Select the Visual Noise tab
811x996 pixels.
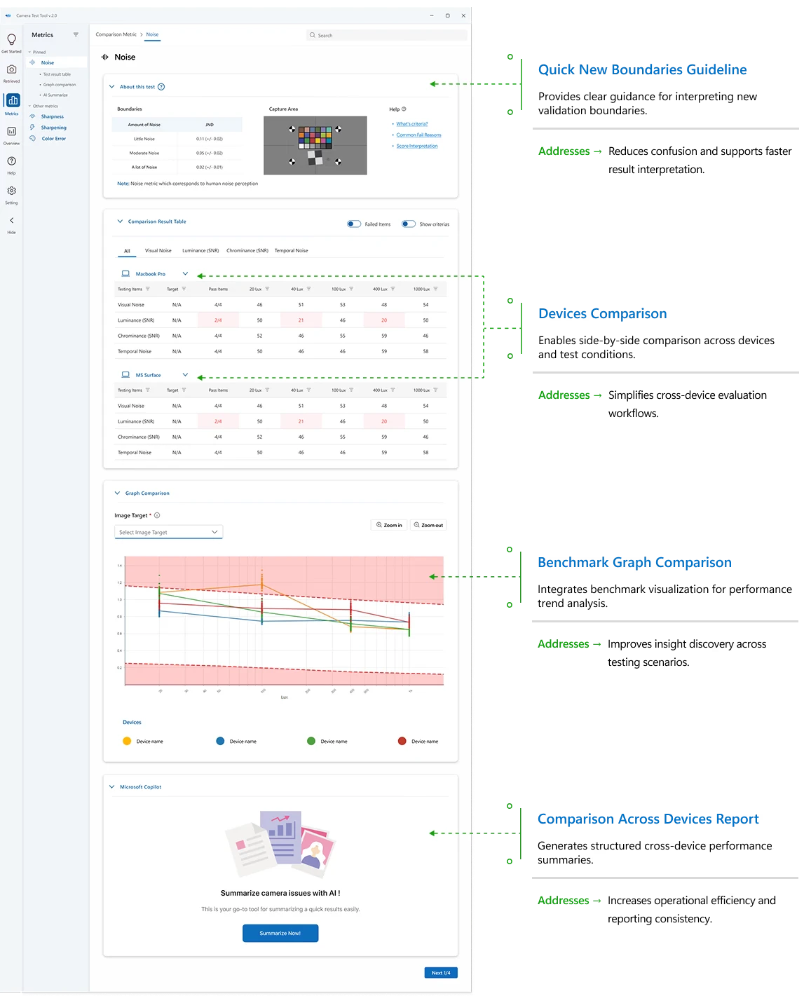(158, 250)
